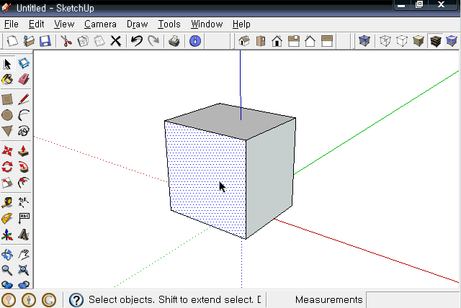
Task: Enable Wireframe face style
Action: click(385, 41)
